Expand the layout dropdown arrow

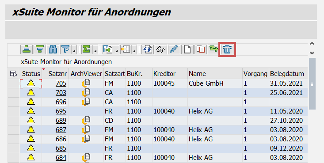[134, 49]
